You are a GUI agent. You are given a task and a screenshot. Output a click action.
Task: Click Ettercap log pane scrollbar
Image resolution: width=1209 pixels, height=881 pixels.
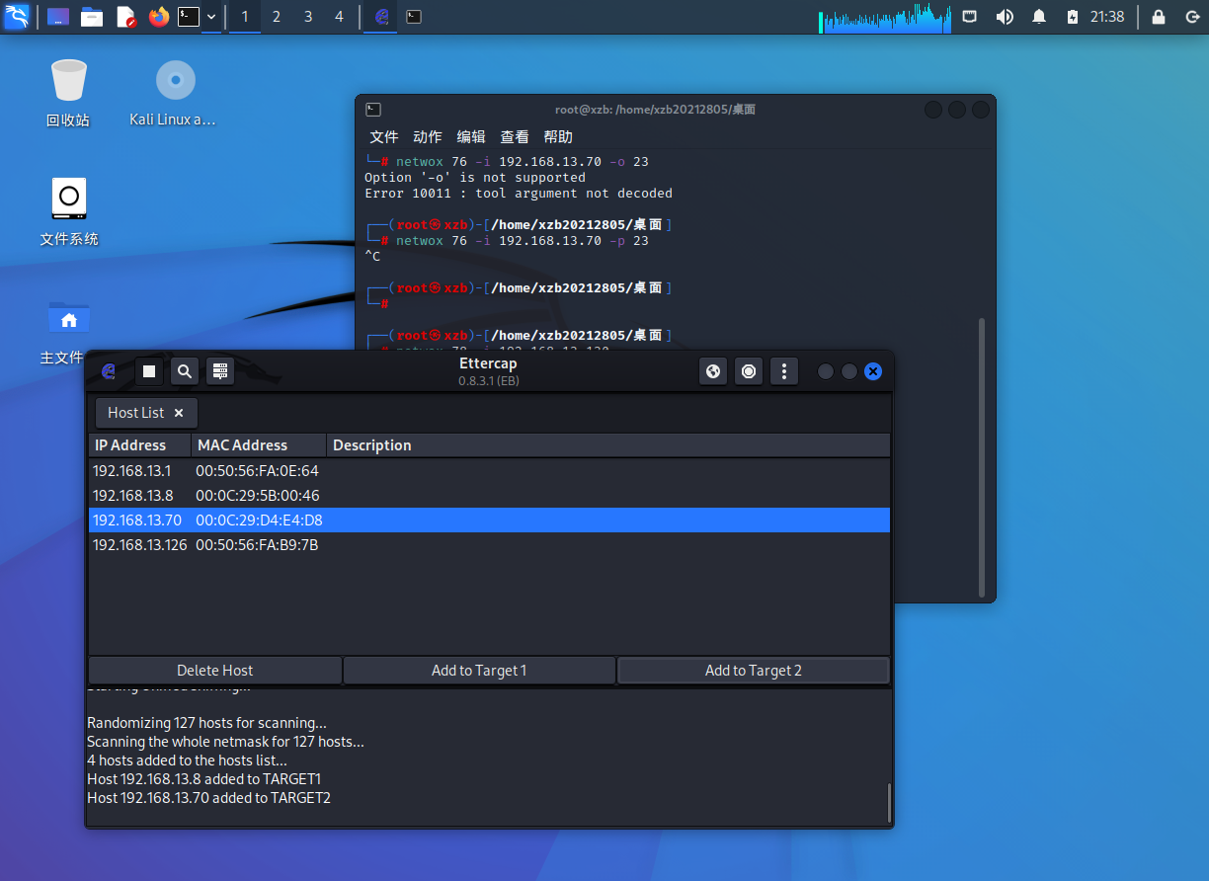coord(889,803)
